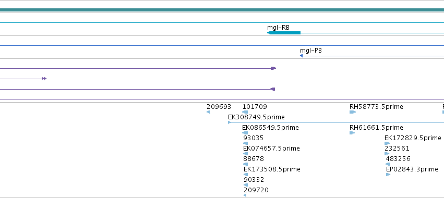Select the 101709 EST feature
The height and width of the screenshot is (198, 444).
point(245,112)
